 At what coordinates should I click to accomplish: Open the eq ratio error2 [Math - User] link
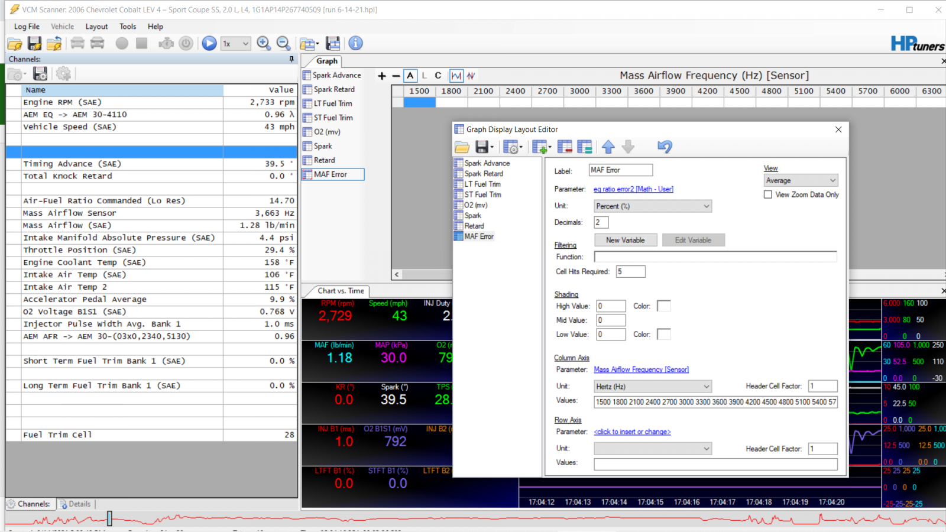(x=633, y=189)
